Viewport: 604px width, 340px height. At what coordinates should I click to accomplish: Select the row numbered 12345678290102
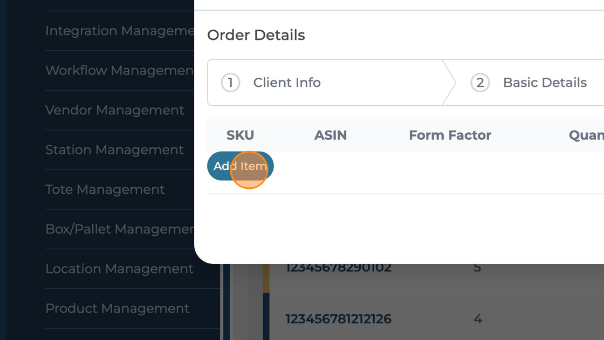click(x=339, y=268)
